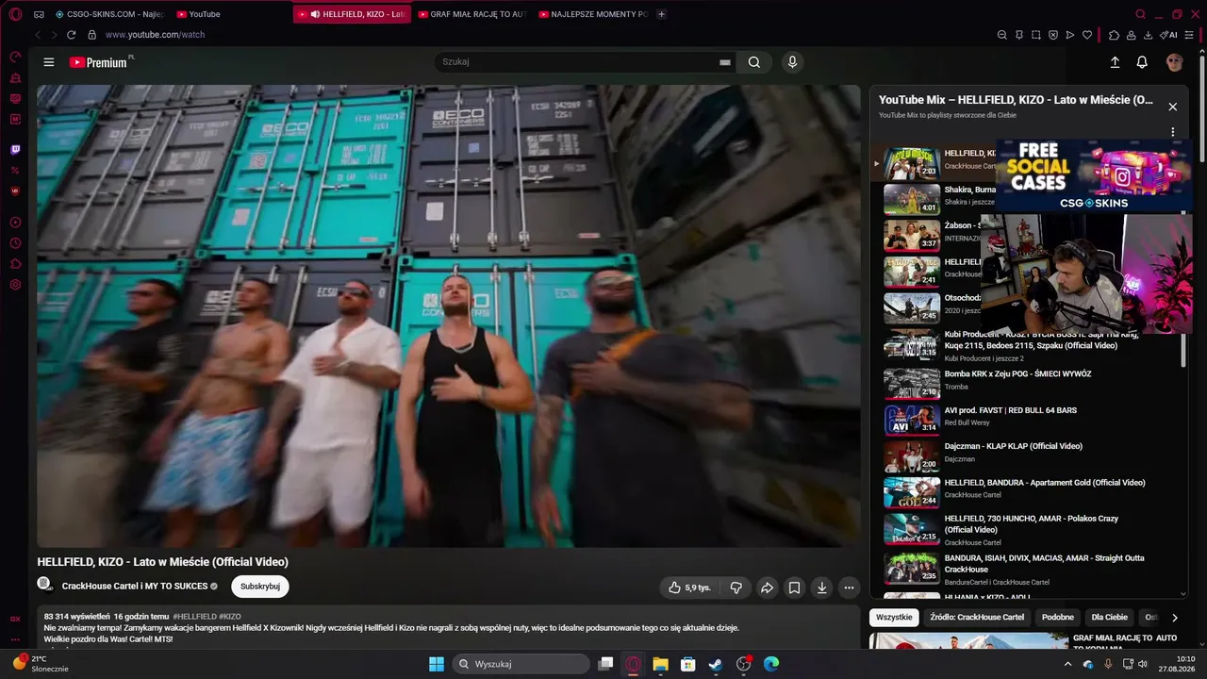Image resolution: width=1207 pixels, height=679 pixels.
Task: Start voice search with the microphone
Action: point(792,62)
